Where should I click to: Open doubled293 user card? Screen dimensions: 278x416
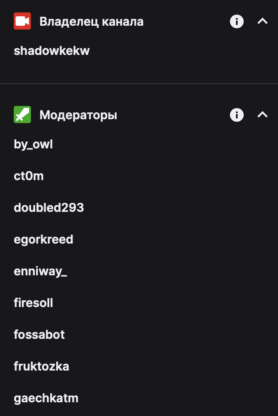tap(49, 208)
